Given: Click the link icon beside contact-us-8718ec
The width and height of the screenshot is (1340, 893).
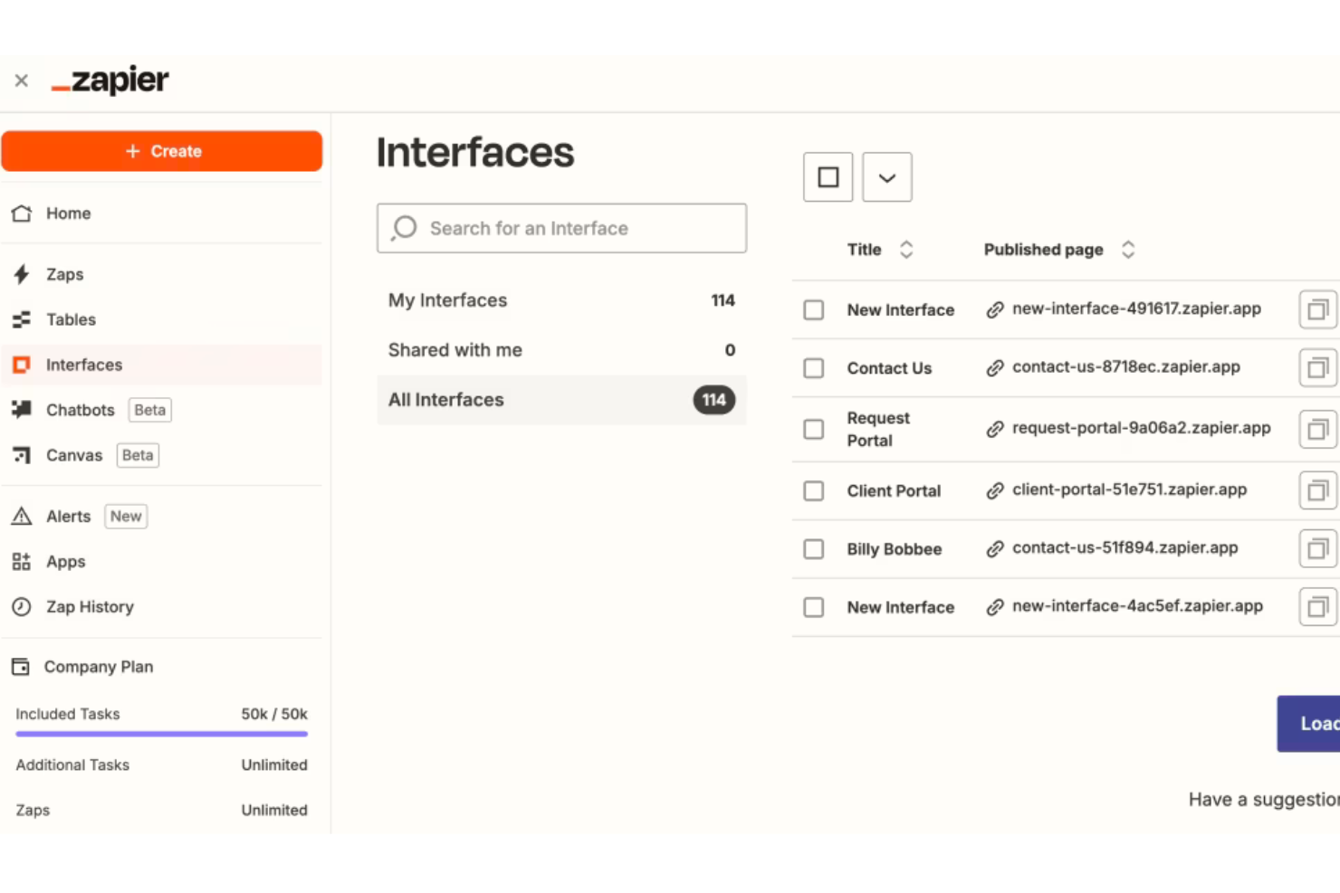Looking at the screenshot, I should [995, 368].
